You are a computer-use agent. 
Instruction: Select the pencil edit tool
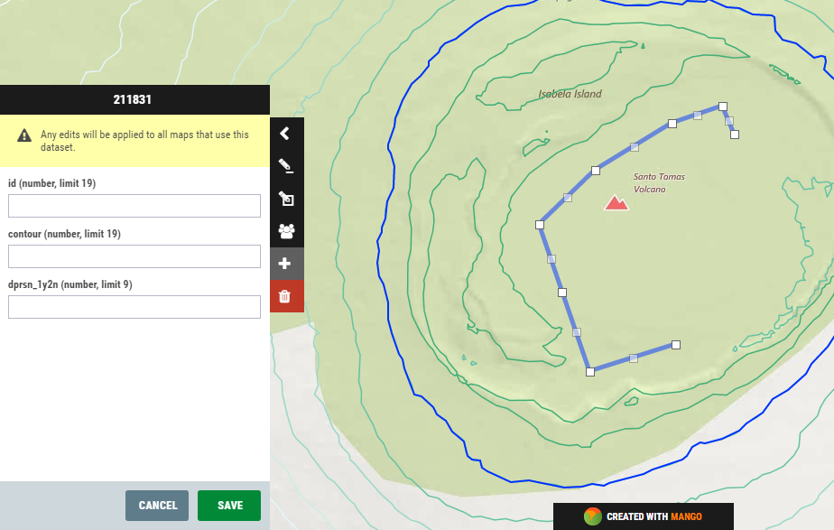(x=287, y=166)
